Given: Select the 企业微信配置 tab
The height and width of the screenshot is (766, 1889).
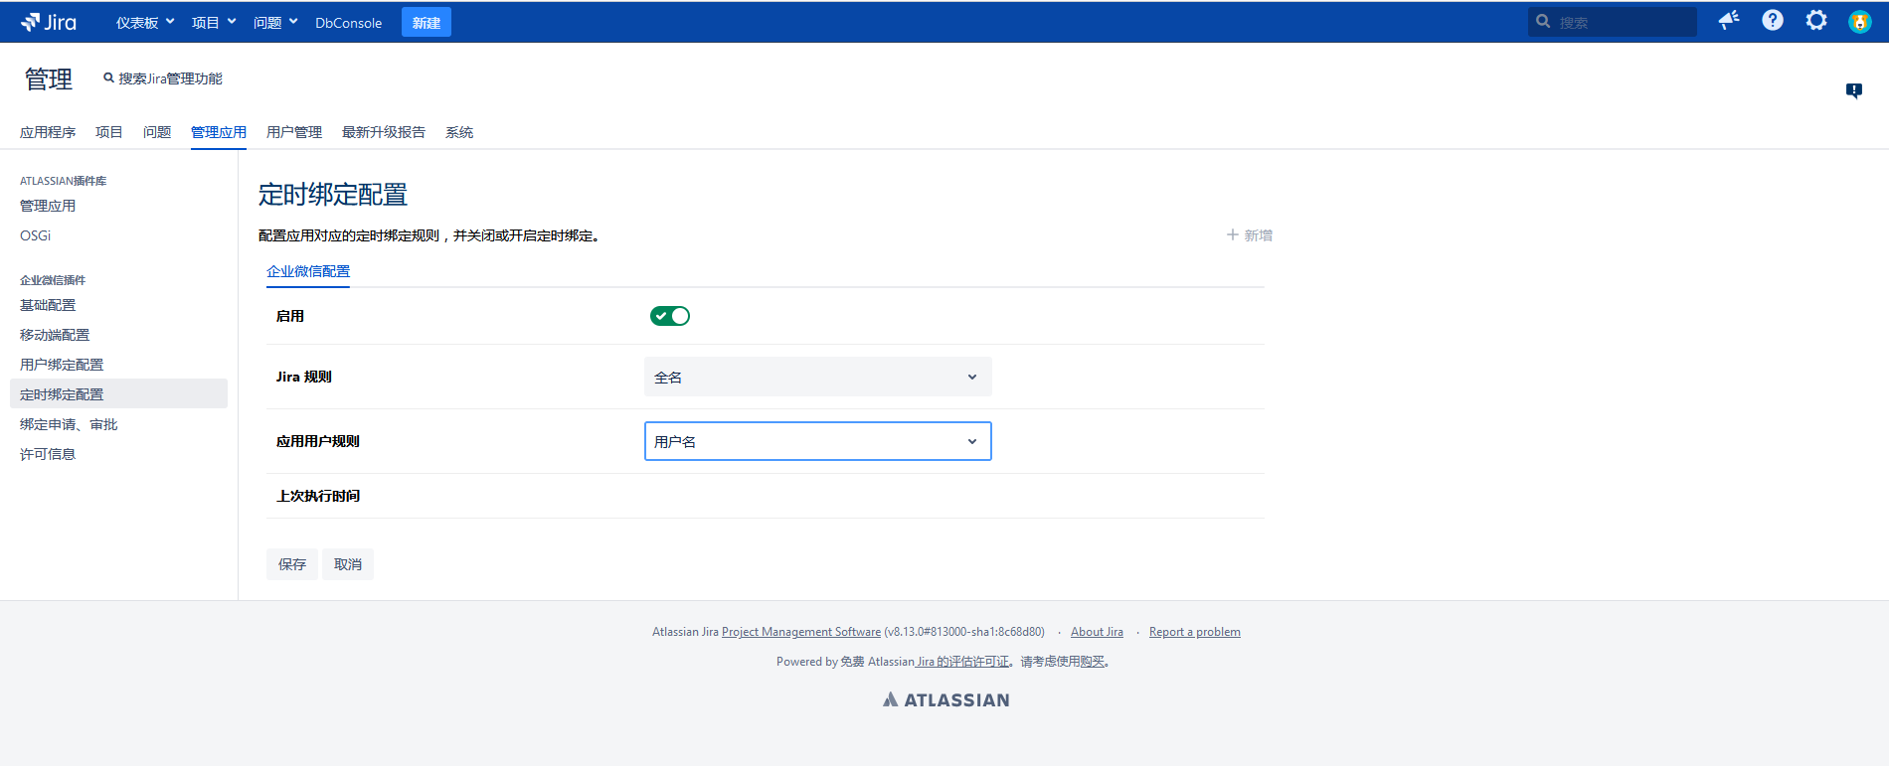Looking at the screenshot, I should (x=308, y=271).
